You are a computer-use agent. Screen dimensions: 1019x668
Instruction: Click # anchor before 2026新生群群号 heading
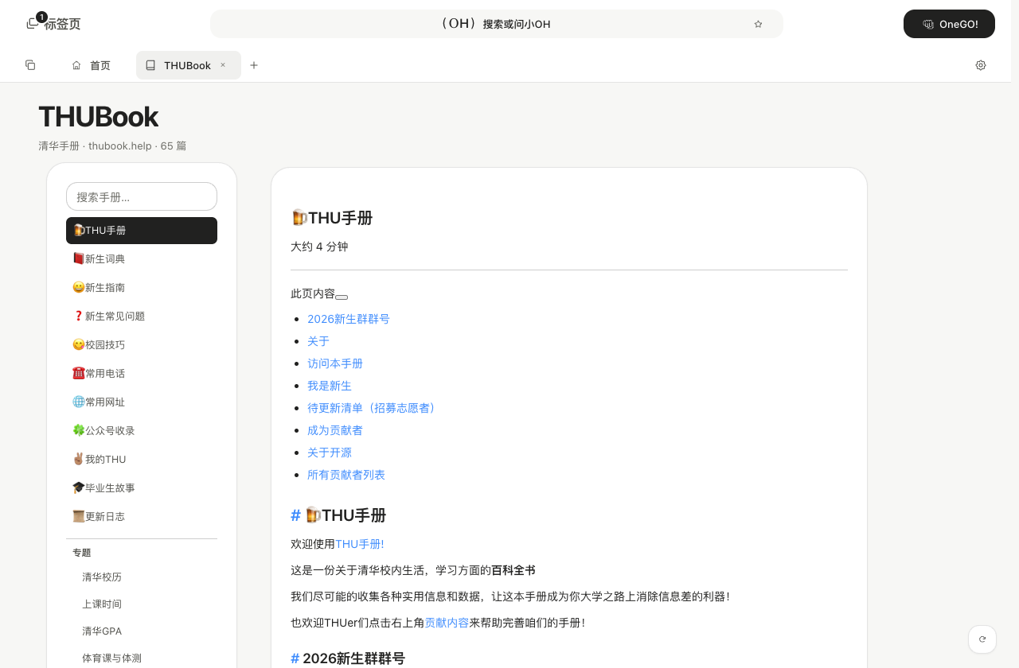295,658
